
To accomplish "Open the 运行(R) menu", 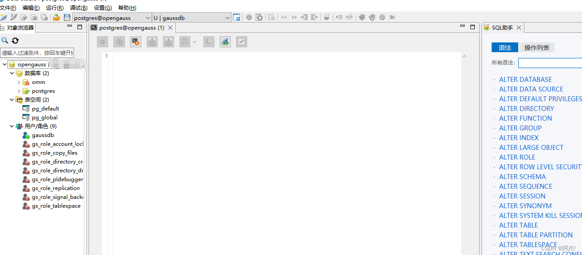I will (x=55, y=8).
